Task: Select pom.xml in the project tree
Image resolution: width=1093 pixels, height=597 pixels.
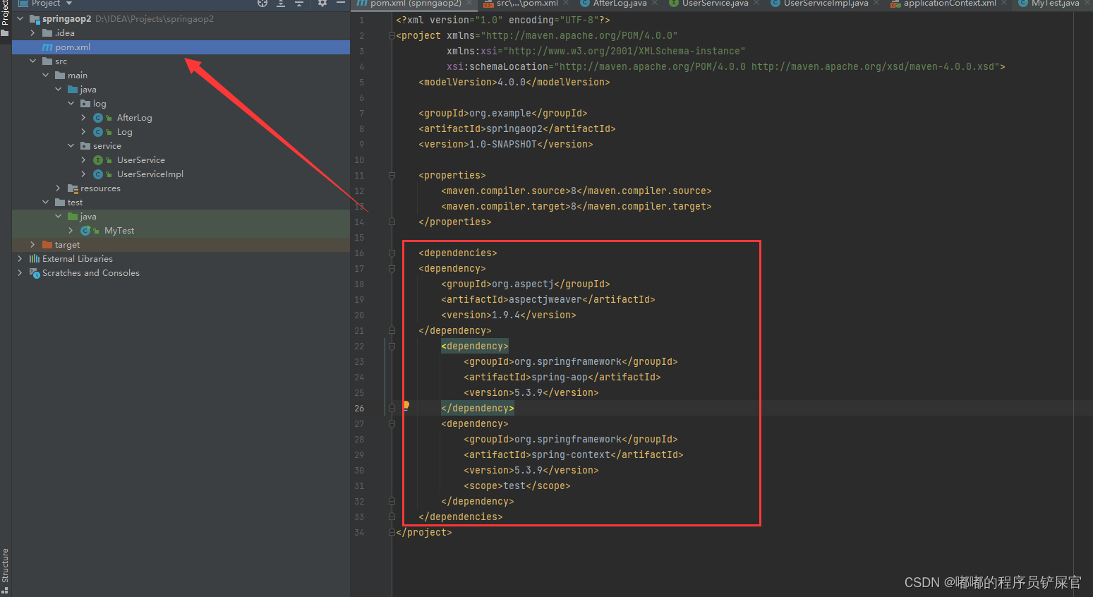Action: click(181, 47)
